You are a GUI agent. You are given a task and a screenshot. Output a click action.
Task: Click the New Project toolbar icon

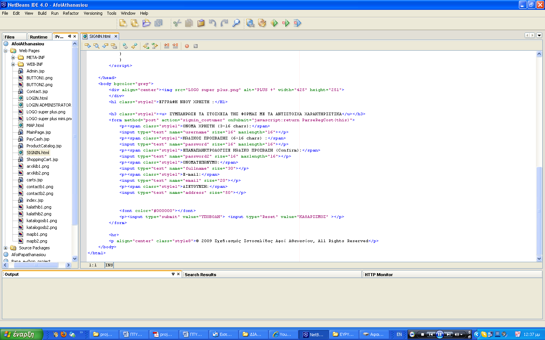[135, 23]
